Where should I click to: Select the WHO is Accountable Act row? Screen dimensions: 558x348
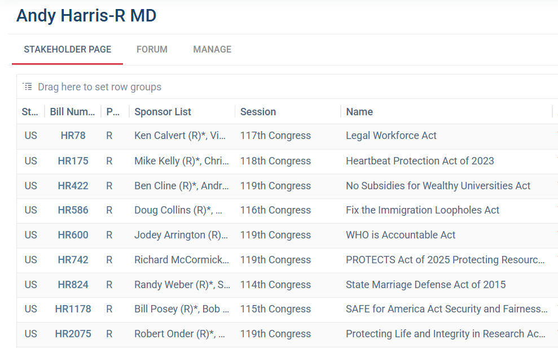tap(400, 235)
